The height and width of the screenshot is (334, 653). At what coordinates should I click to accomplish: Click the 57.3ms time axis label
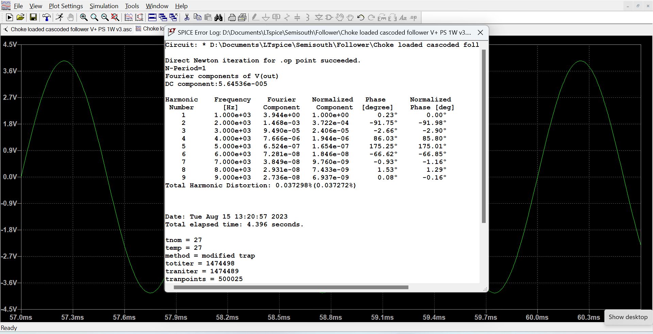pyautogui.click(x=72, y=317)
